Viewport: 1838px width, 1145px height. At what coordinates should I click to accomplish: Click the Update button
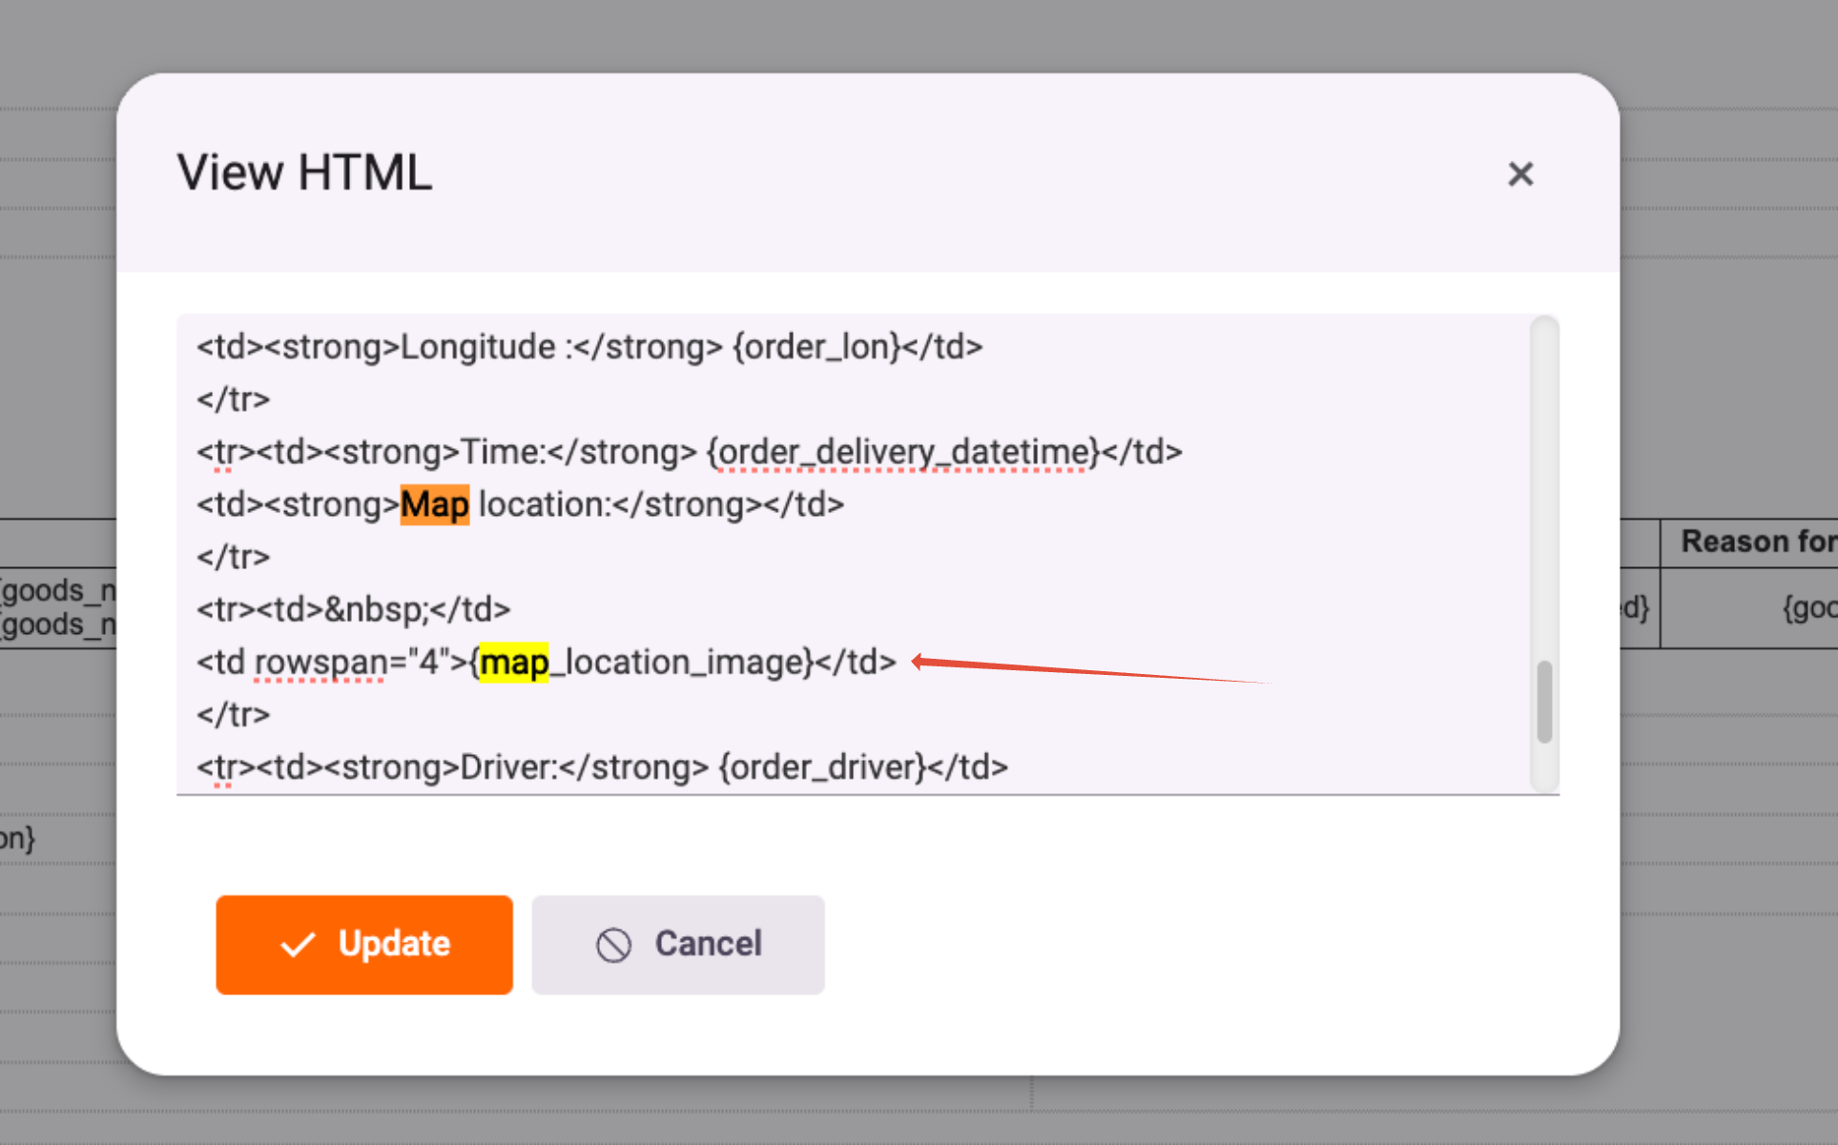pyautogui.click(x=363, y=944)
